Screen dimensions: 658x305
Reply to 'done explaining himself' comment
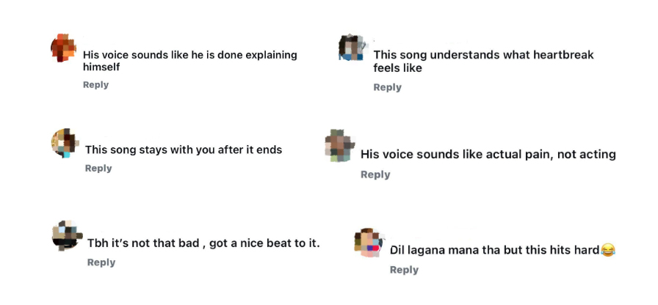coord(95,85)
